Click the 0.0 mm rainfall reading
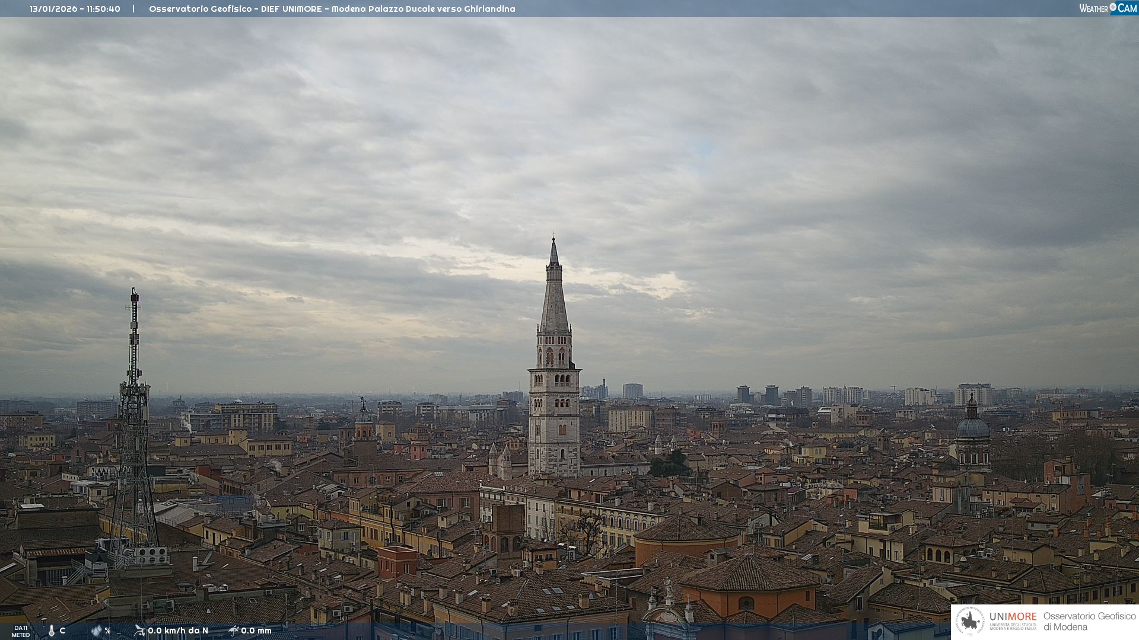This screenshot has height=640, width=1139. click(x=256, y=631)
